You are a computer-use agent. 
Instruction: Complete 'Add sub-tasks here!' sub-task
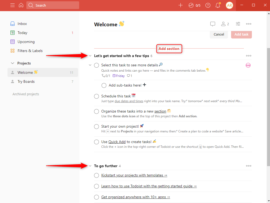pos(104,85)
